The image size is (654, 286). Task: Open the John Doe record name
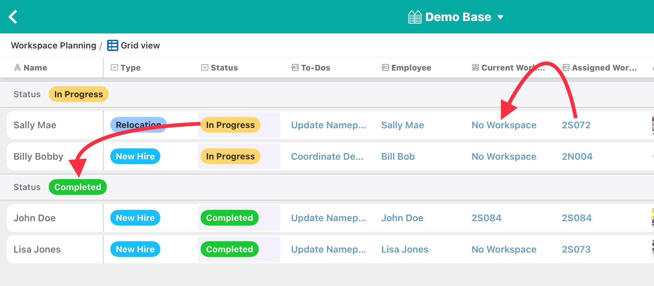tap(34, 218)
